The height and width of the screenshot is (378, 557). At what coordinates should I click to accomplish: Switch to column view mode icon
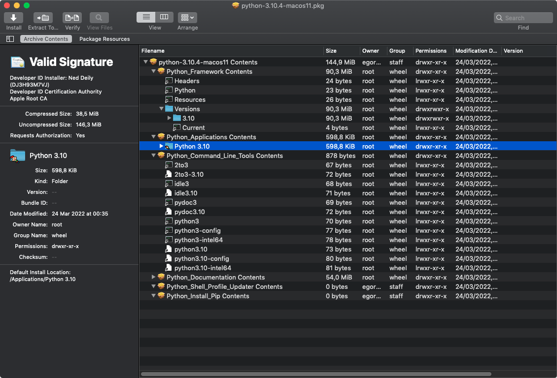click(x=164, y=17)
